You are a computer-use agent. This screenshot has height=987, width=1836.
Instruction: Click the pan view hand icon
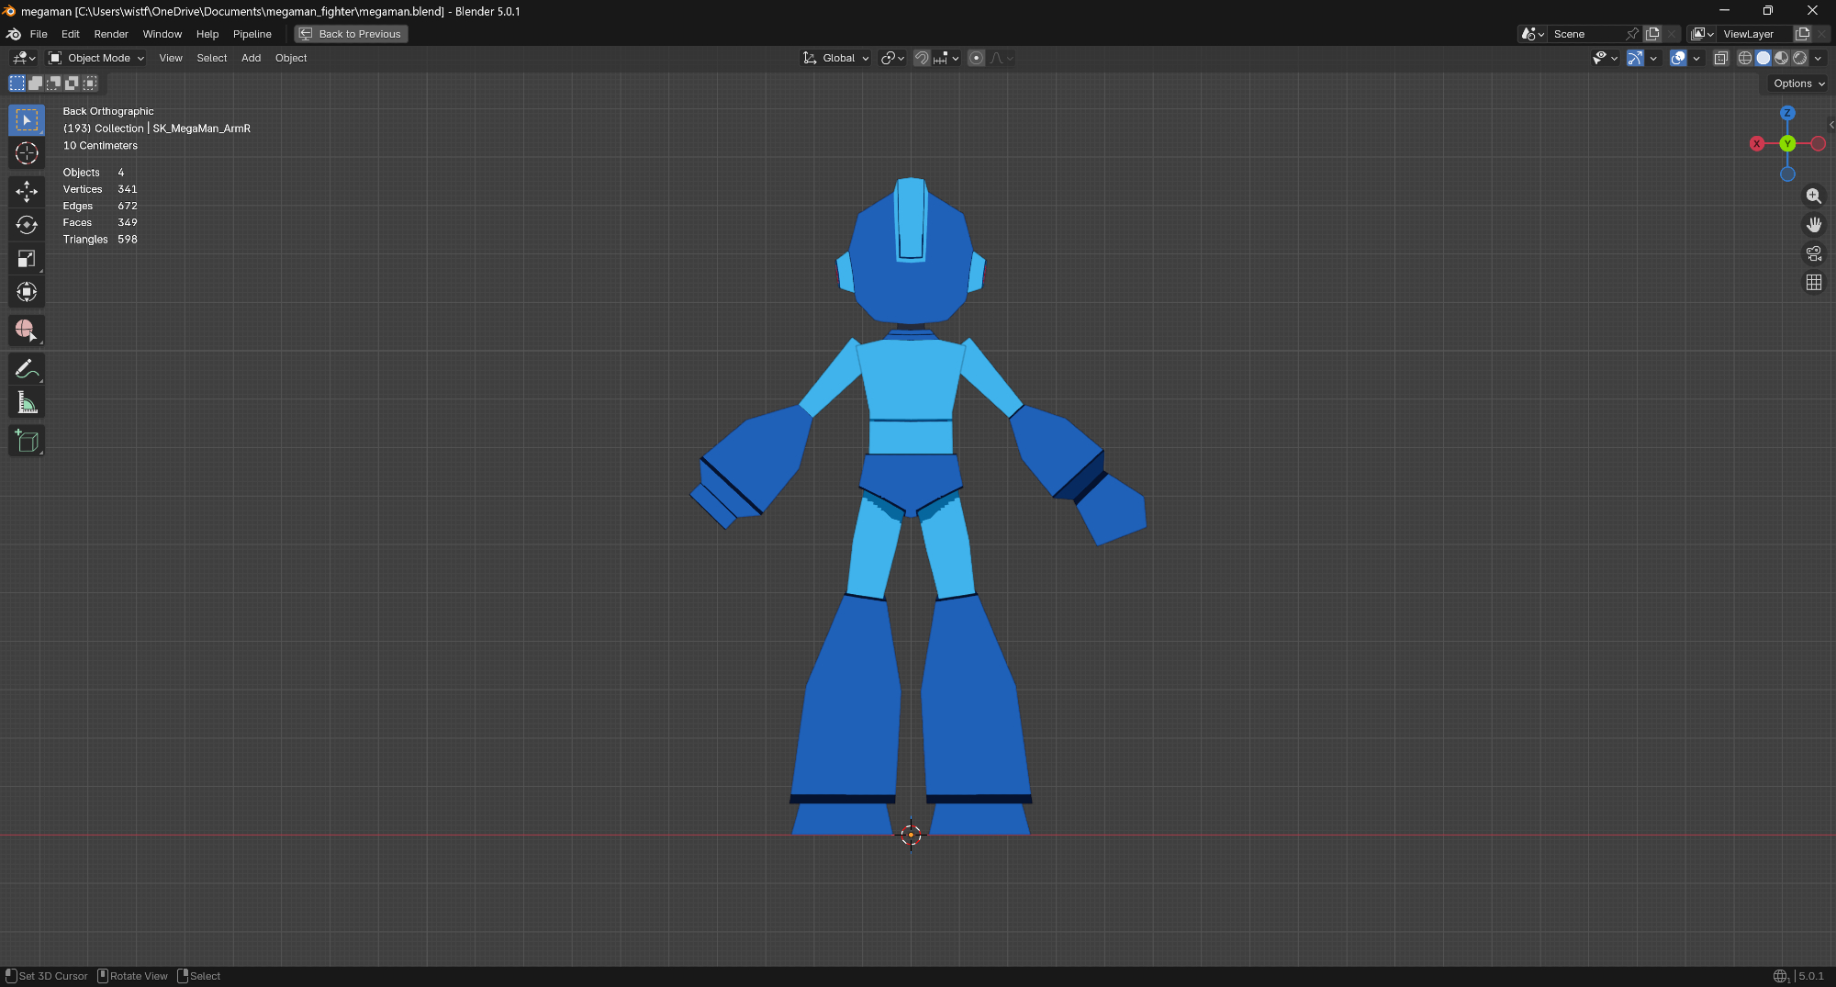pyautogui.click(x=1813, y=225)
